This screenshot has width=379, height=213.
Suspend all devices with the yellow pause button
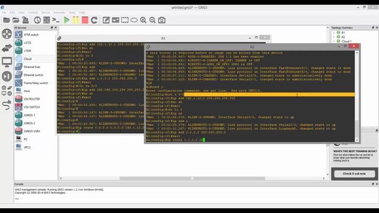pos(76,20)
